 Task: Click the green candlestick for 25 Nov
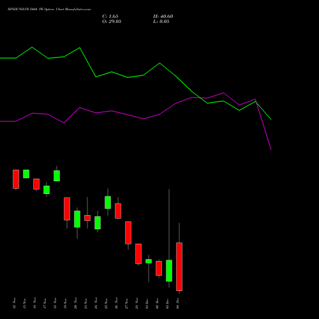coord(108,202)
